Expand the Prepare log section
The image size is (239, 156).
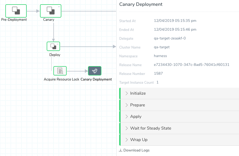[179, 105]
